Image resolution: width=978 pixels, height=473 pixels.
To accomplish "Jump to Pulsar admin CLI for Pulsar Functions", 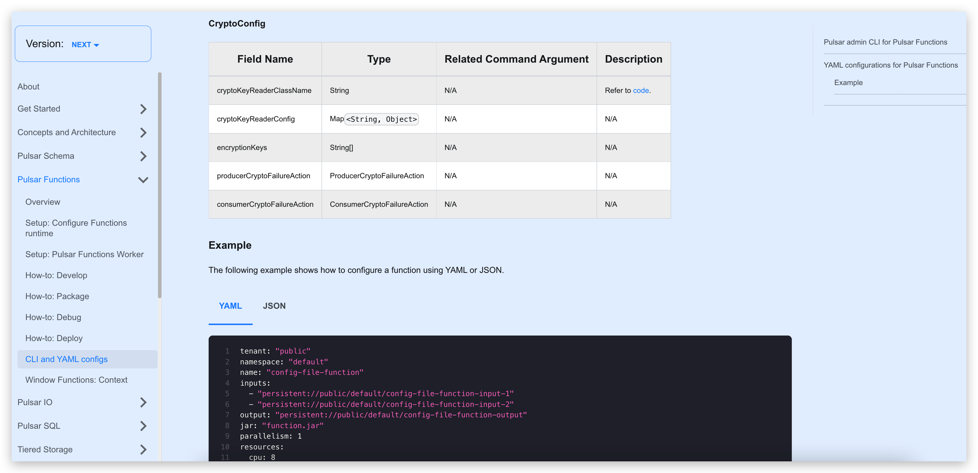I will [x=885, y=42].
